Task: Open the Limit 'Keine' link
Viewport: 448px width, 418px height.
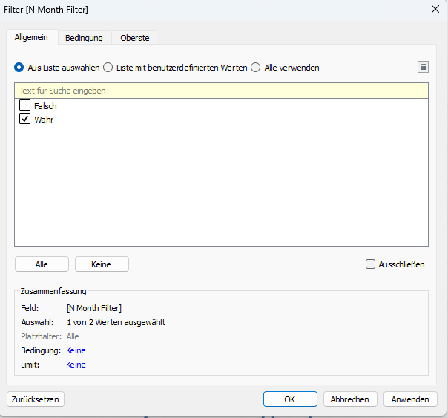Action: click(76, 365)
